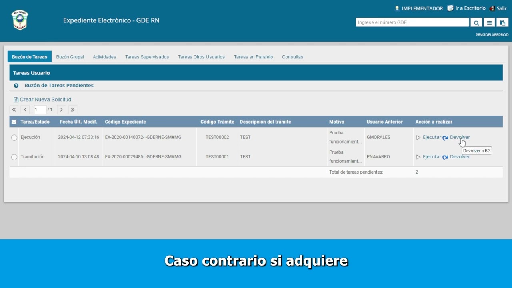Select radio button for Ejecución task
The image size is (512, 288).
point(14,138)
